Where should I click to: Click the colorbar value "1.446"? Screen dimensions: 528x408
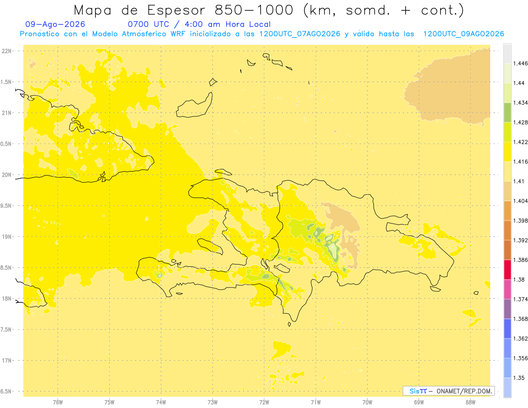click(521, 63)
